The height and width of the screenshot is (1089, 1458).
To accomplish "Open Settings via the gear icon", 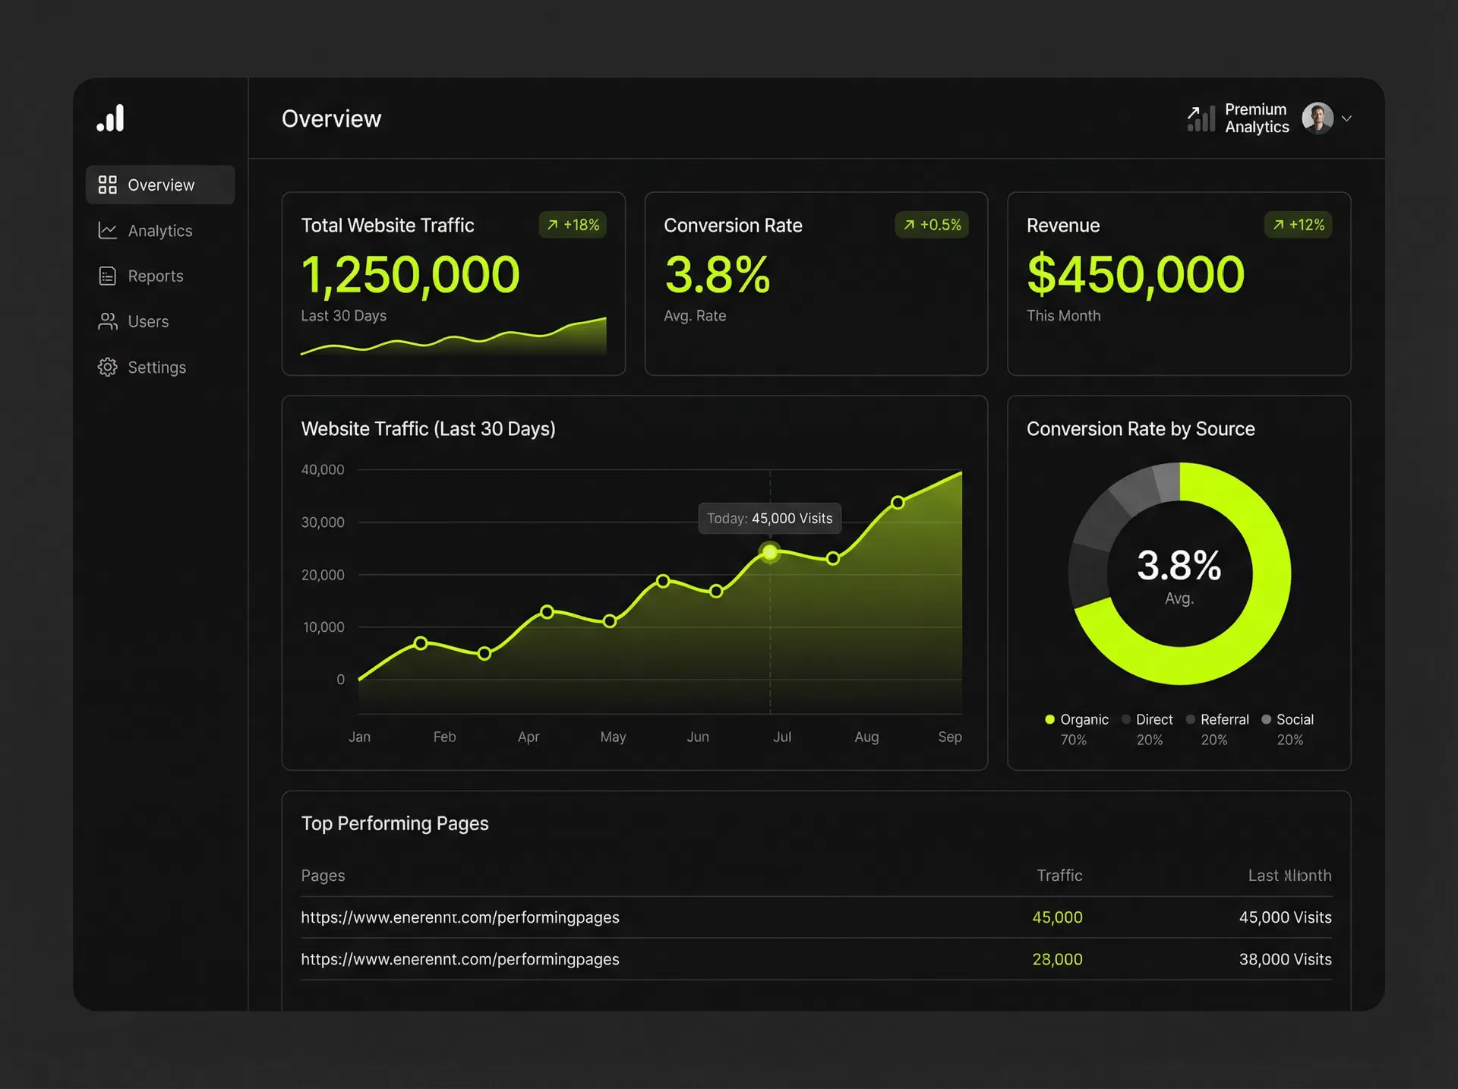I will coord(107,367).
